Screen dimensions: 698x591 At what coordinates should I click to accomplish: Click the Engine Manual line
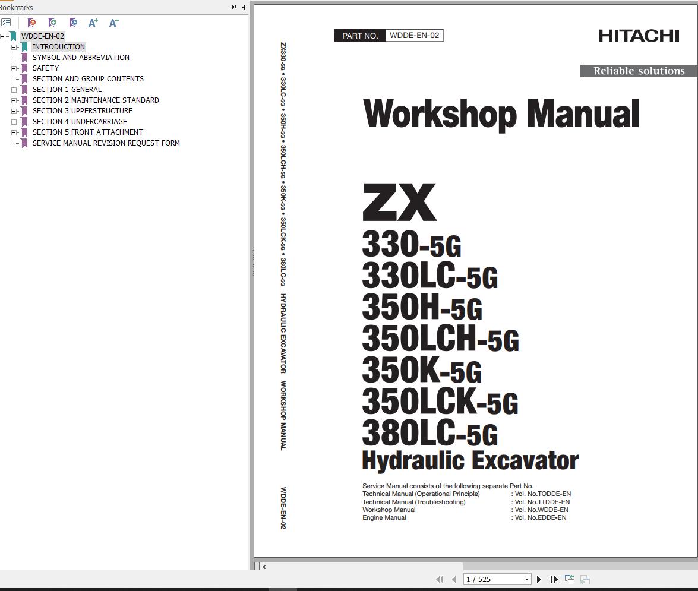point(384,517)
